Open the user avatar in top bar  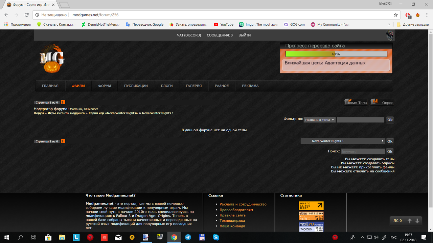point(390,35)
